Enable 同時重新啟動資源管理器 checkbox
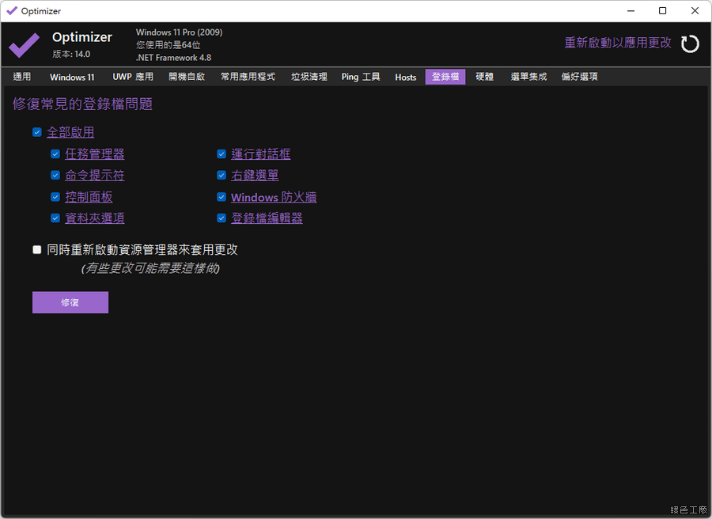This screenshot has width=712, height=519. (37, 250)
